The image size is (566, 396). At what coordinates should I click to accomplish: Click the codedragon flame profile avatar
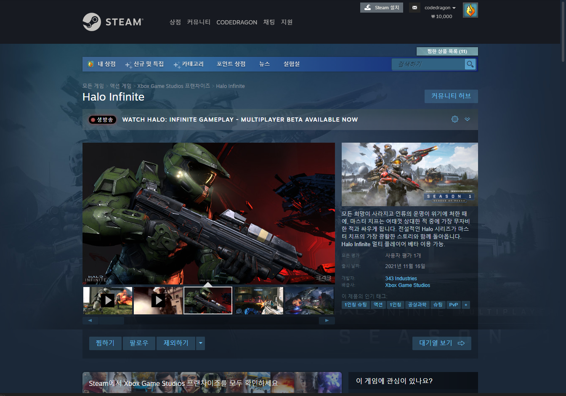(x=470, y=10)
